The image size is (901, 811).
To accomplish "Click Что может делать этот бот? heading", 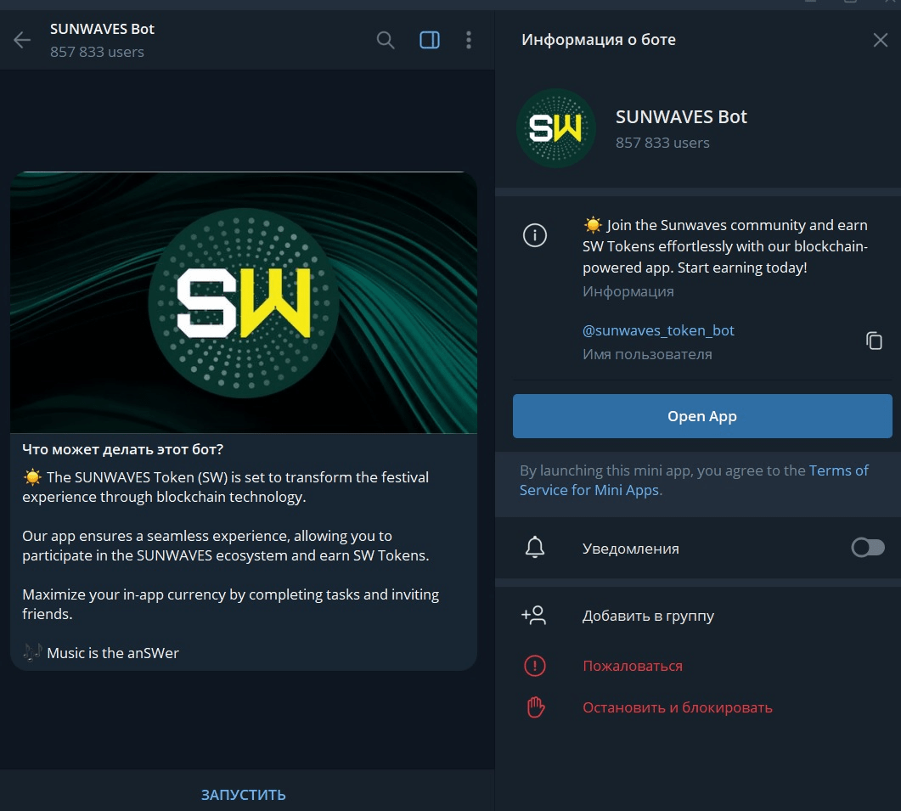I will coord(122,449).
